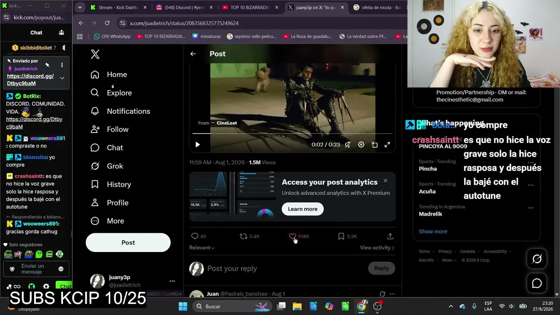Open the Cookies footer link
The image size is (560, 315).
click(x=467, y=252)
